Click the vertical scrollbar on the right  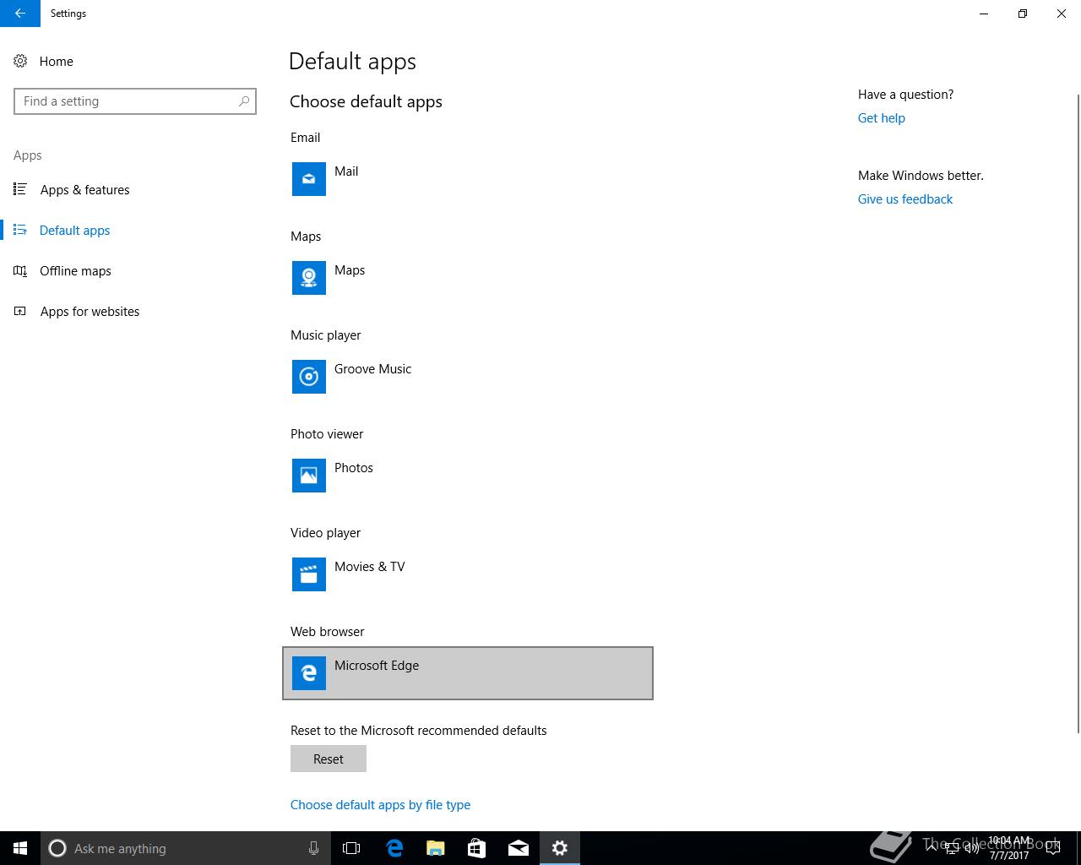coord(1077,414)
